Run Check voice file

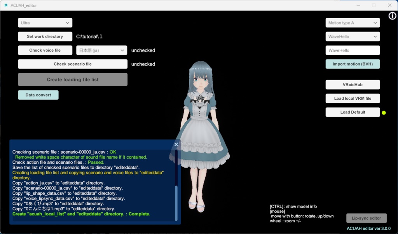(45, 50)
